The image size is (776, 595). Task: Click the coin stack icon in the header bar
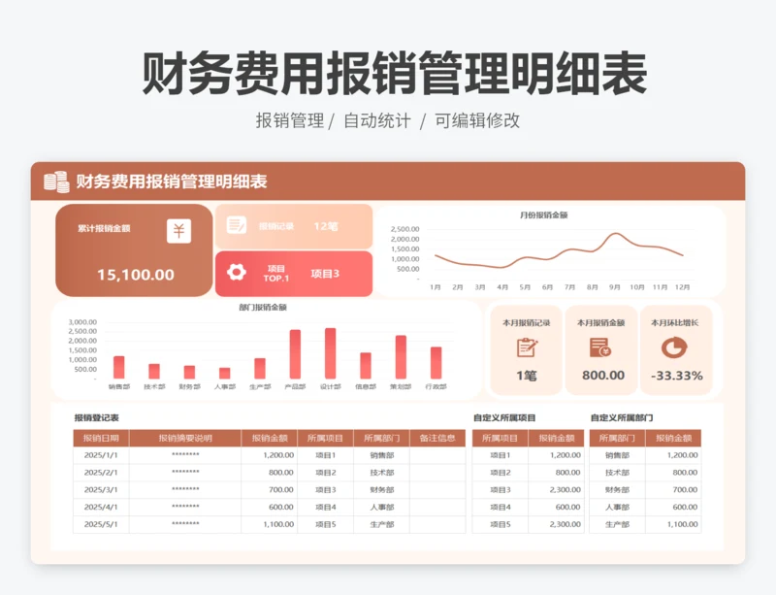[56, 182]
